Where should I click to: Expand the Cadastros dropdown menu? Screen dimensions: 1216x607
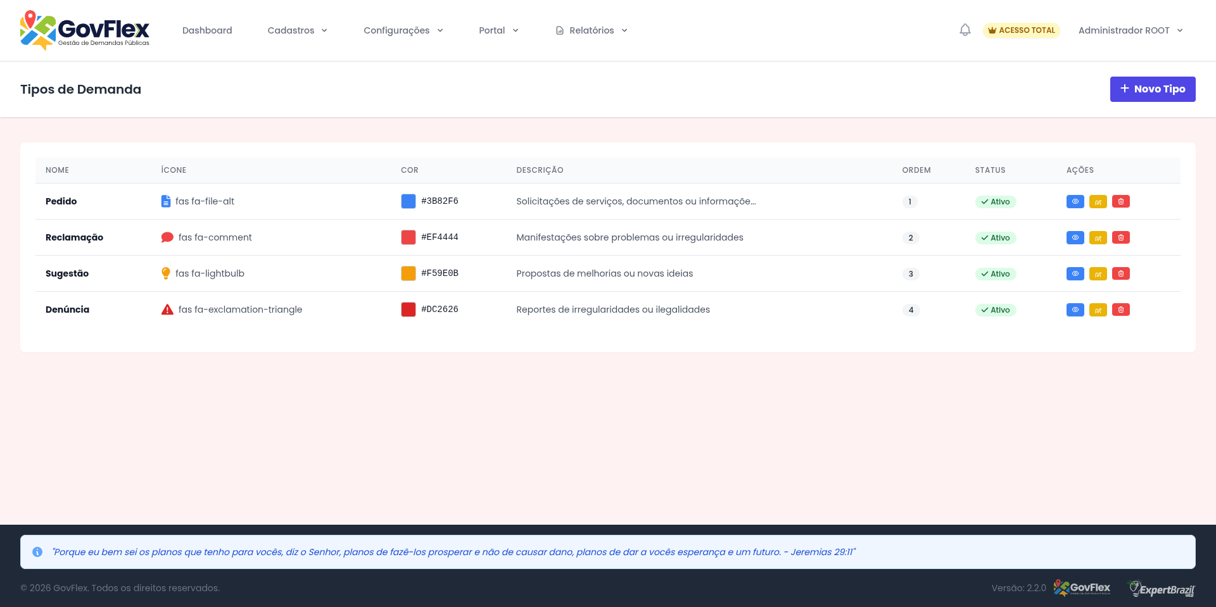(x=297, y=30)
